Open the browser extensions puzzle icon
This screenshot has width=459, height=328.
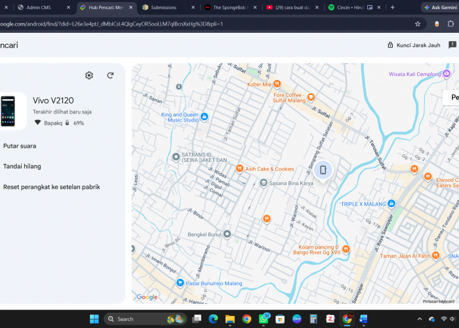click(x=451, y=24)
